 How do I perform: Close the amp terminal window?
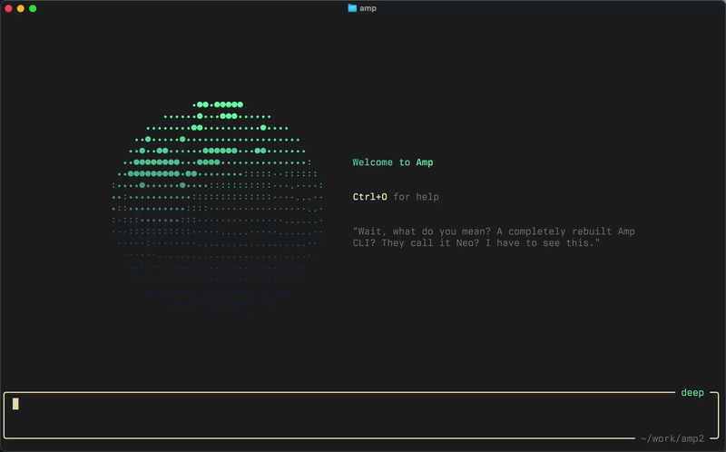click(x=8, y=8)
